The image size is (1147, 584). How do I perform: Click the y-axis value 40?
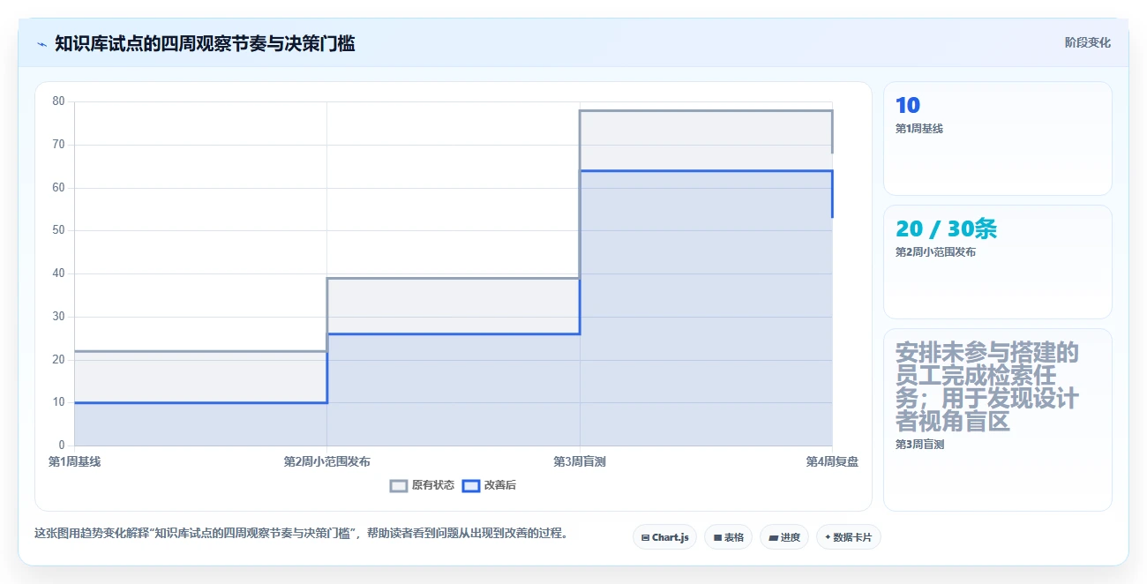59,273
